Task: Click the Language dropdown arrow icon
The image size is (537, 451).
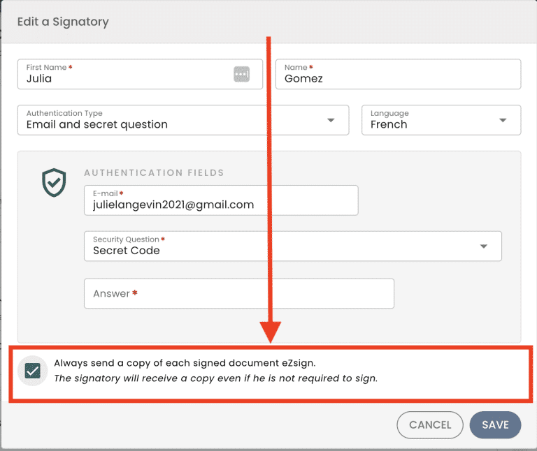Action: (503, 120)
